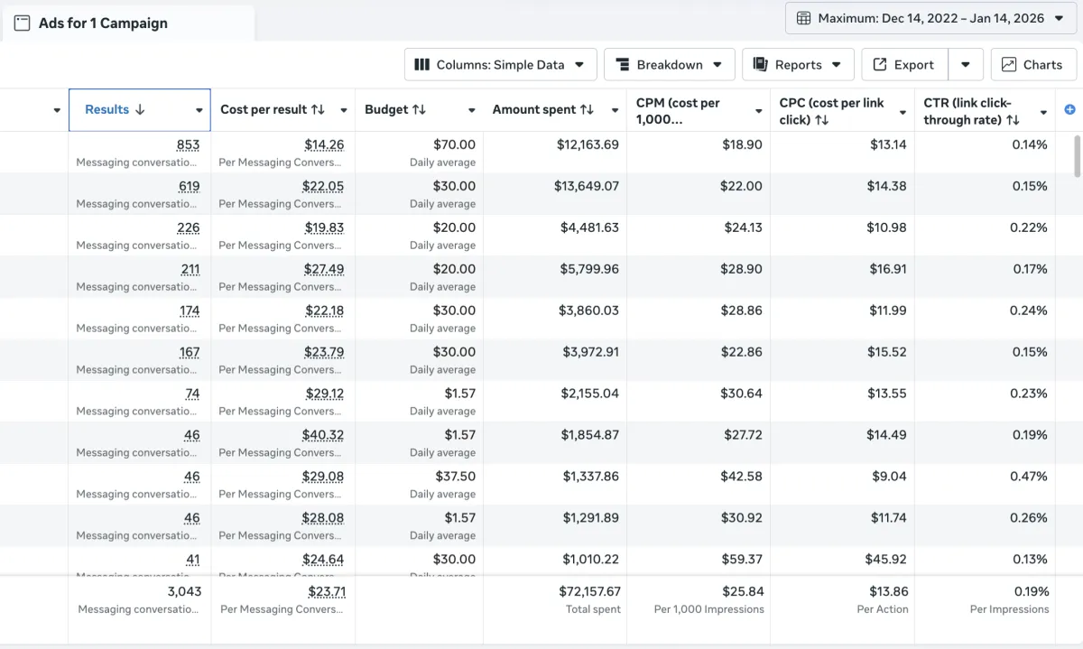Click the vertical table scrollbar
Image resolution: width=1083 pixels, height=649 pixels.
pyautogui.click(x=1076, y=156)
